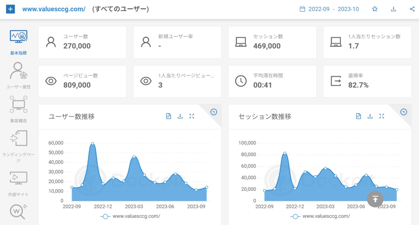The height and width of the screenshot is (225, 419).
Task: Toggle www.valuesccg.com/ legend under session chart
Action: (x=320, y=216)
